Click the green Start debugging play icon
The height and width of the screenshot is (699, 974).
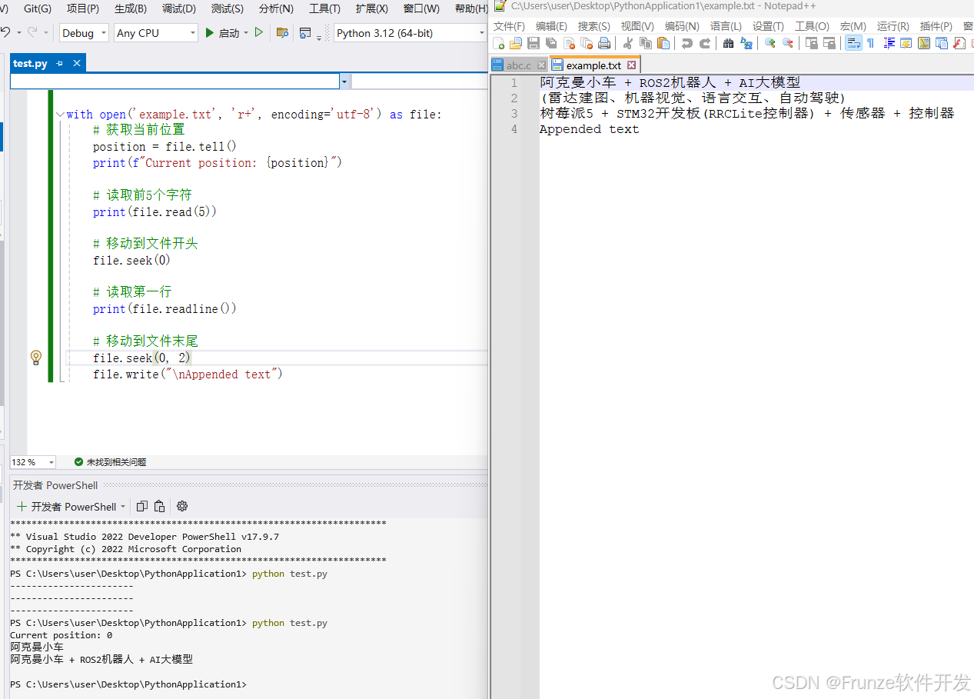[x=210, y=33]
